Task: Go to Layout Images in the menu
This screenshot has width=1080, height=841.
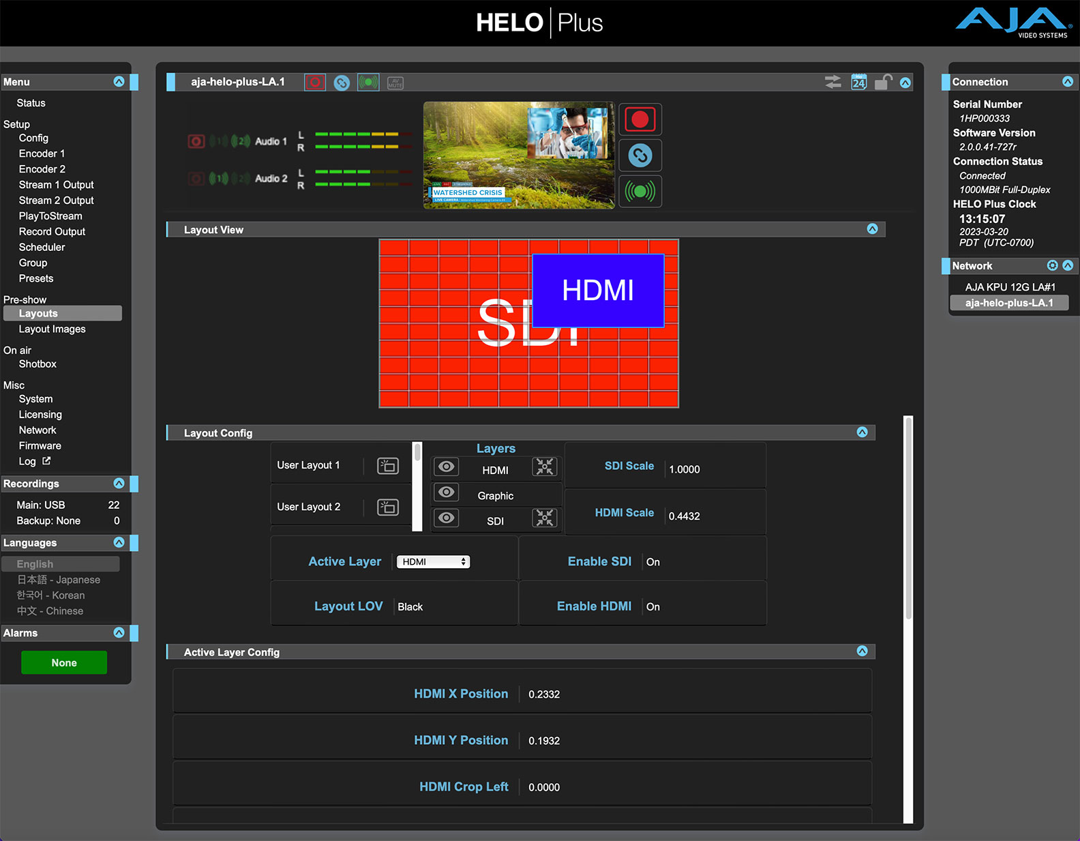Action: point(52,329)
